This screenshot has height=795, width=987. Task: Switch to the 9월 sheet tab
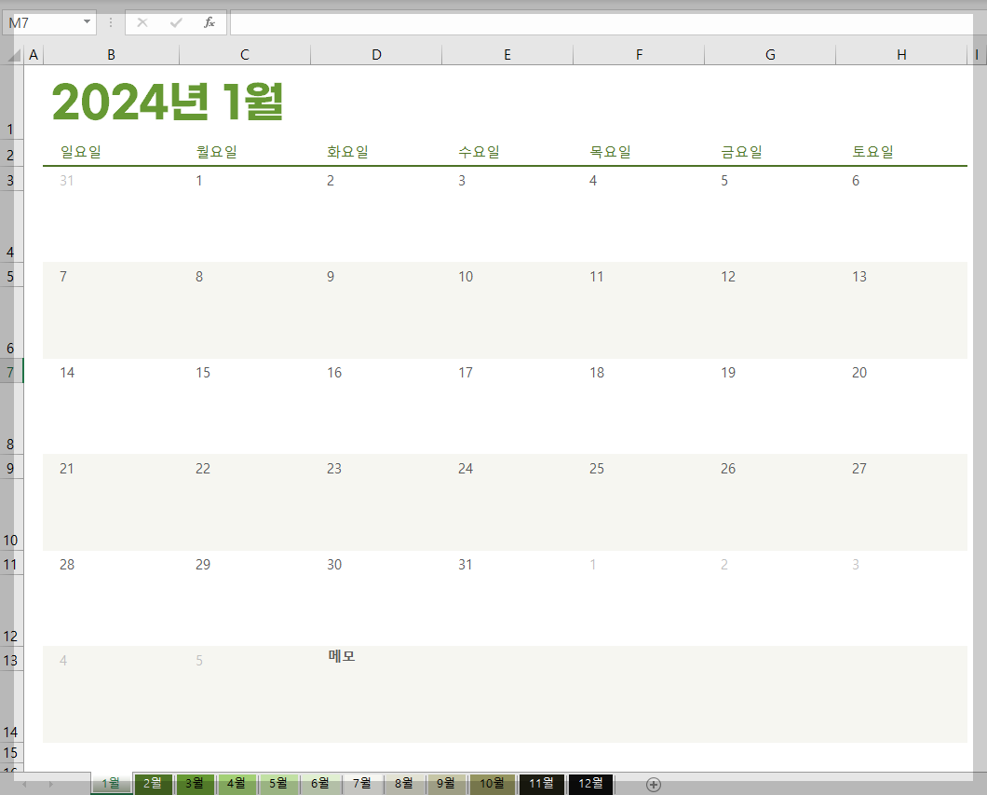tap(446, 783)
